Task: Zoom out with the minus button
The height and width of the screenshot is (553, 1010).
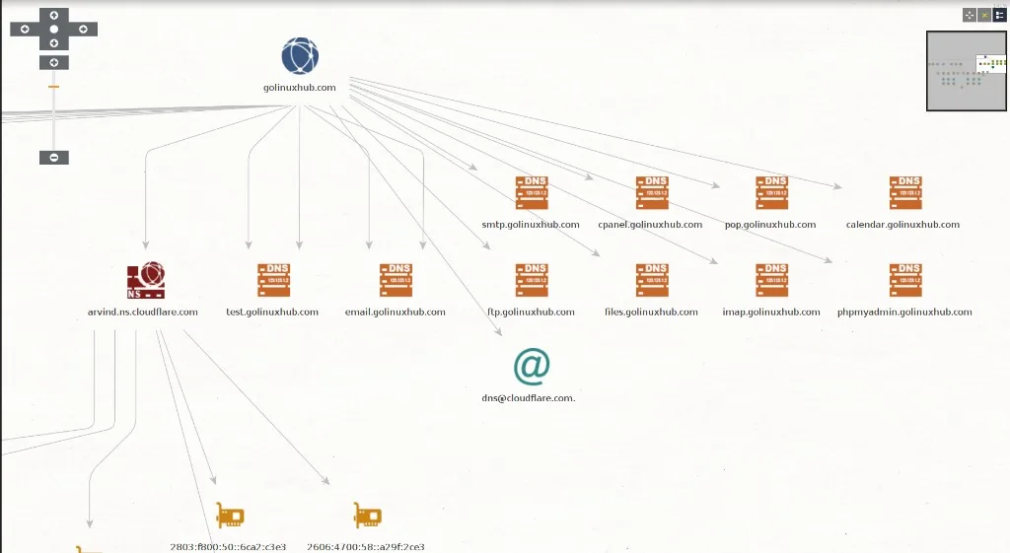Action: tap(54, 158)
